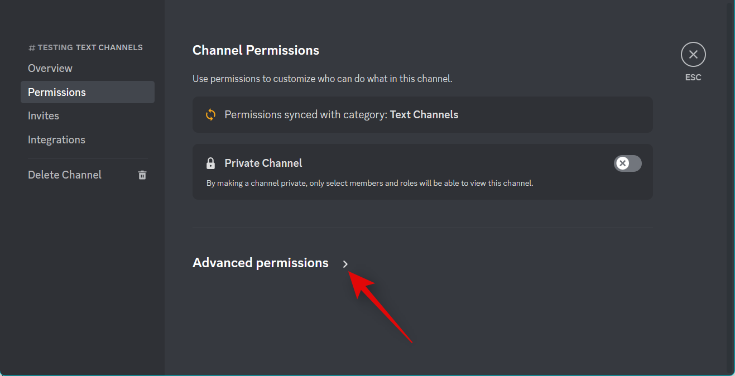Click the "Use permissions to customize" description
The height and width of the screenshot is (376, 735).
tap(322, 79)
